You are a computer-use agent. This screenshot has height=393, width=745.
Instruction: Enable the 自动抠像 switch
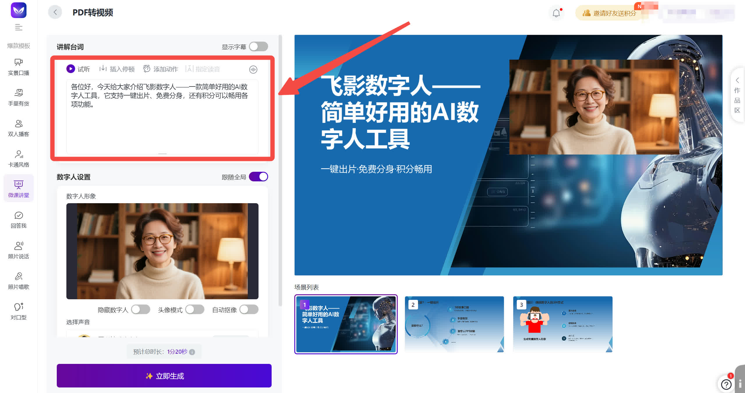point(249,309)
